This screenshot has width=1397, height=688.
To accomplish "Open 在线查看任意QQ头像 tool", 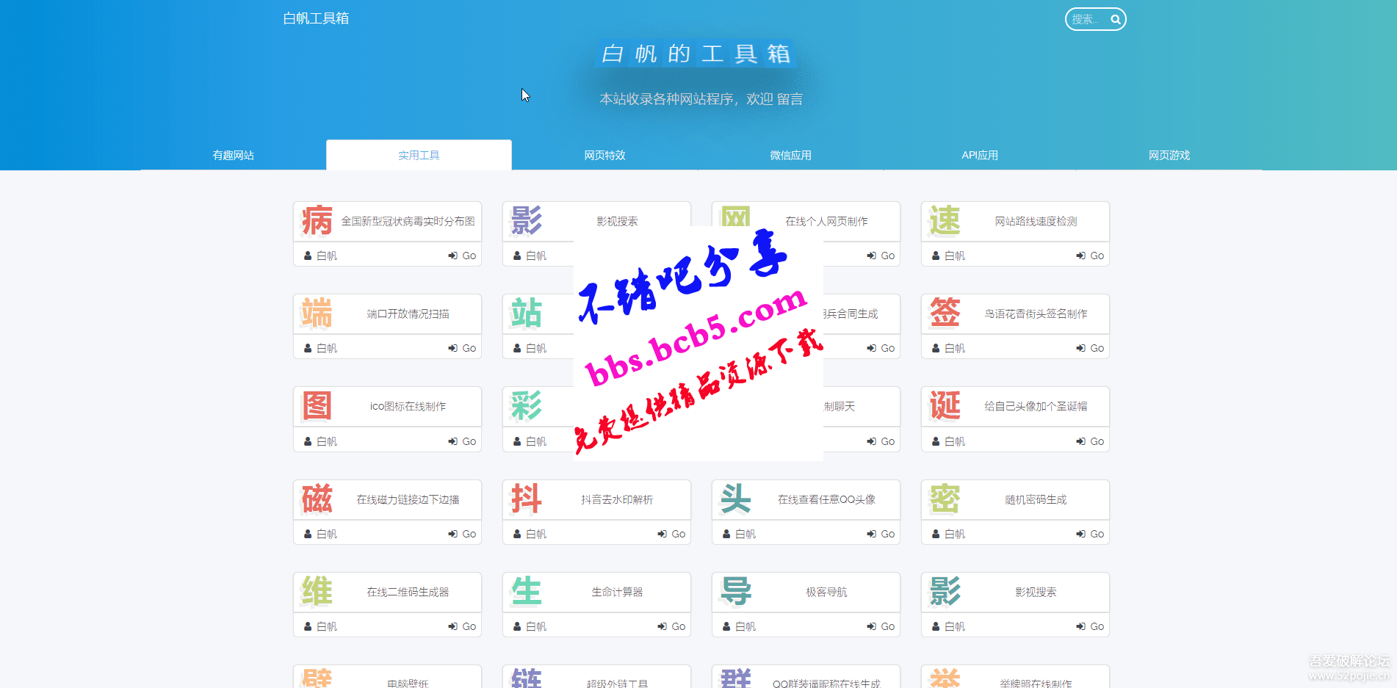I will (x=826, y=499).
